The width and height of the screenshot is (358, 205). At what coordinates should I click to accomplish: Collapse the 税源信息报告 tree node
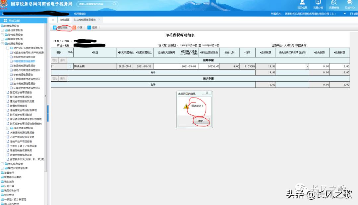(x=2, y=44)
